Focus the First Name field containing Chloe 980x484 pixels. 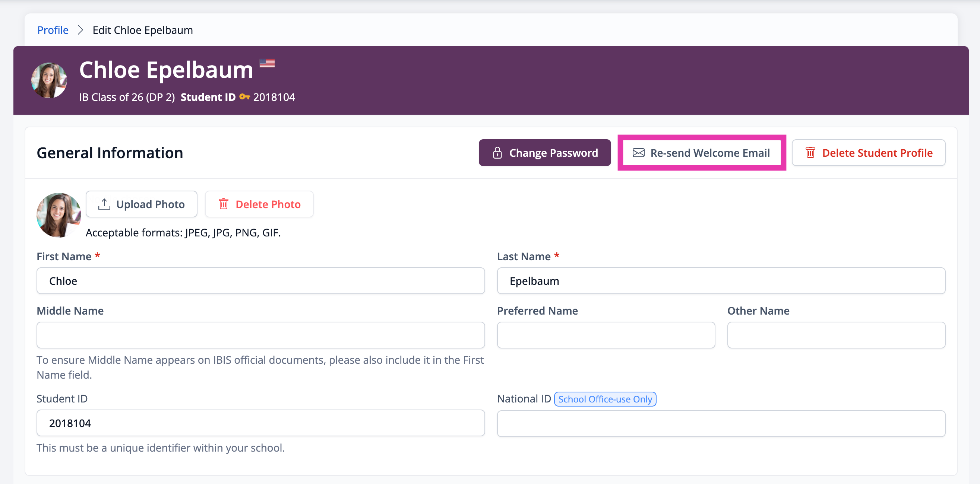[x=260, y=281]
